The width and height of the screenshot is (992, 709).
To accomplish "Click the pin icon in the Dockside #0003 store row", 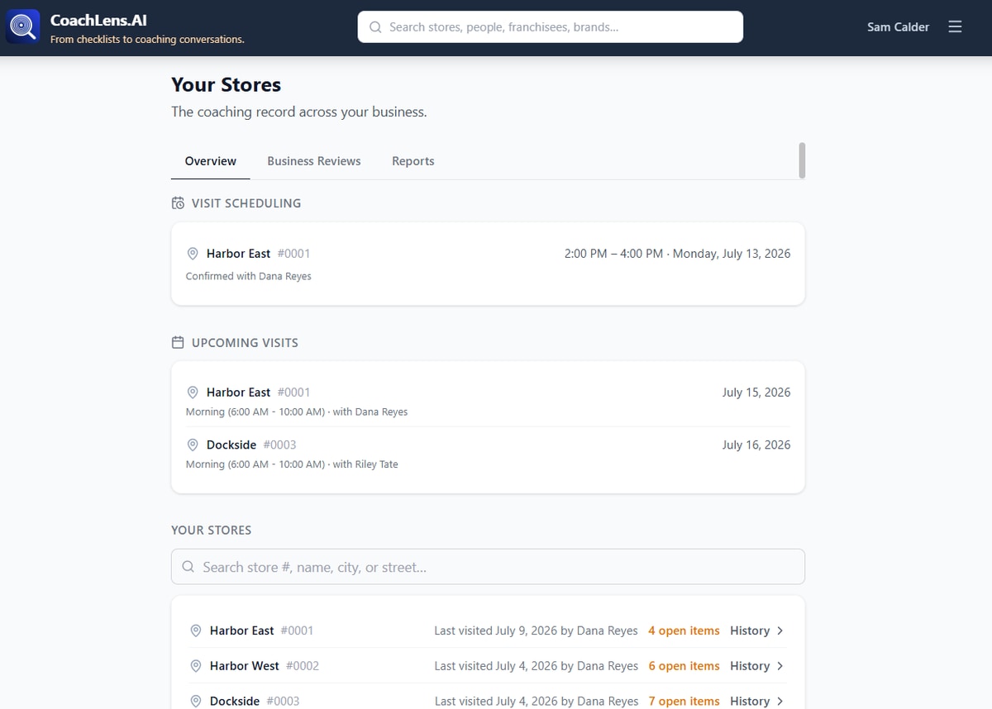I will point(196,702).
